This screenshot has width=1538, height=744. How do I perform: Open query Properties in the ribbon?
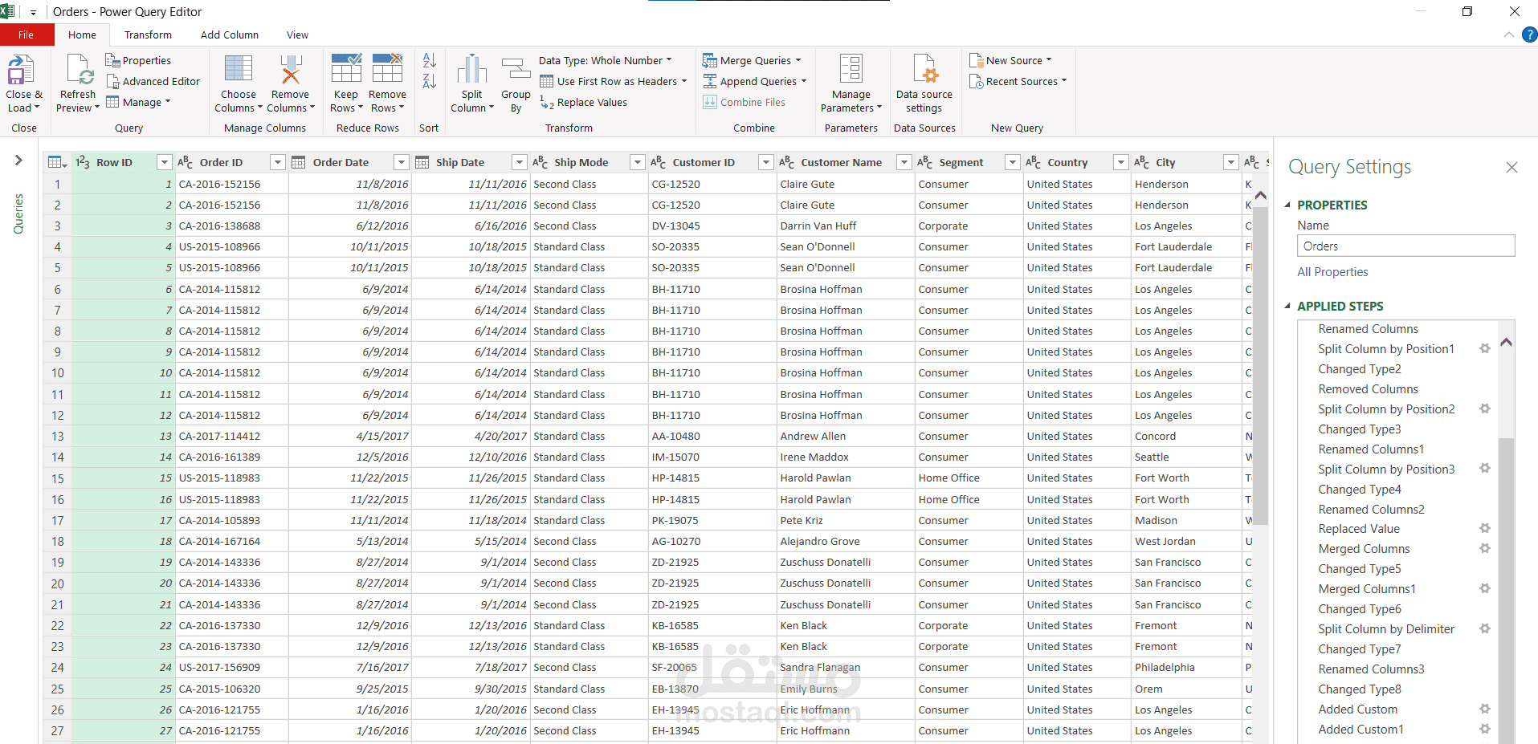tap(138, 60)
